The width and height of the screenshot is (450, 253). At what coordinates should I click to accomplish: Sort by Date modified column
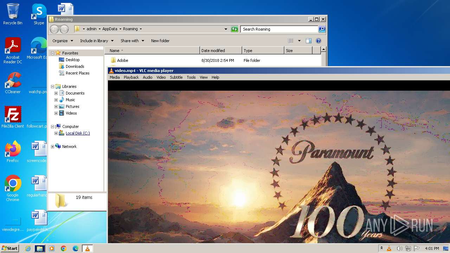click(221, 51)
